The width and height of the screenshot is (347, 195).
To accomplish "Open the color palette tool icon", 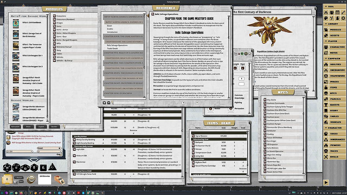I will (x=326, y=18).
